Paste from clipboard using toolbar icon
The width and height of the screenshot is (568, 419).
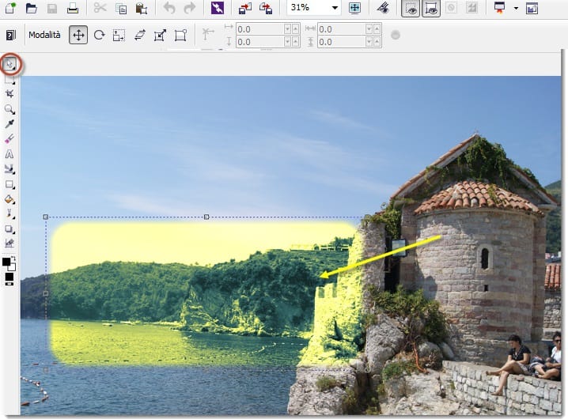coord(141,9)
